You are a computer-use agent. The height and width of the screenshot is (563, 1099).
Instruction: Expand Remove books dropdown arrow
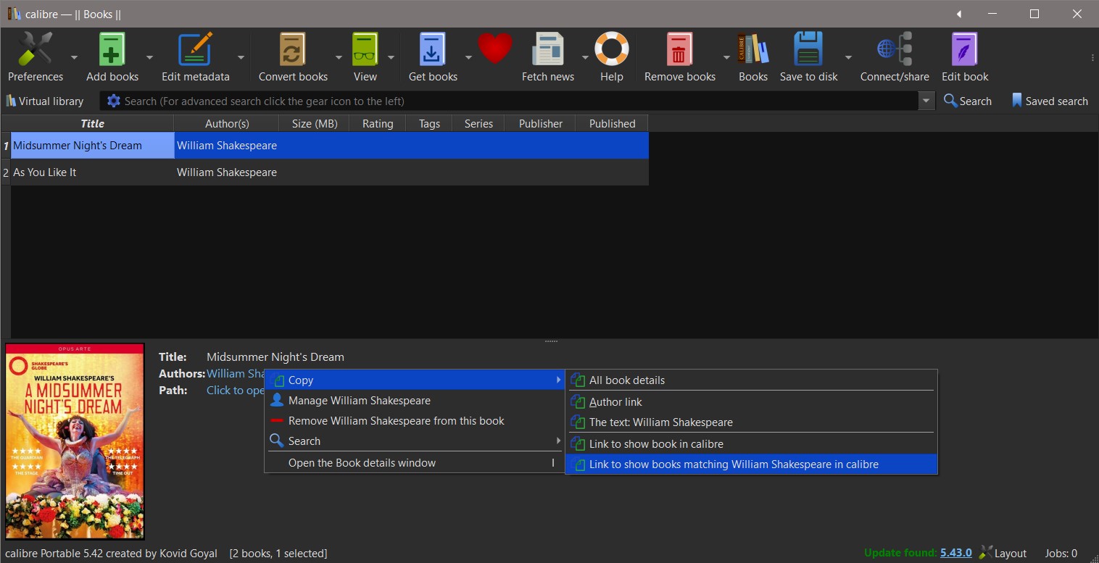[x=726, y=57]
